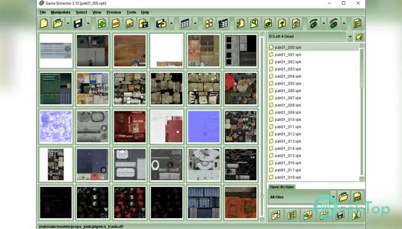Click the yellow script archive icon in Open Archive panel
This screenshot has width=402, height=229.
point(357,197)
